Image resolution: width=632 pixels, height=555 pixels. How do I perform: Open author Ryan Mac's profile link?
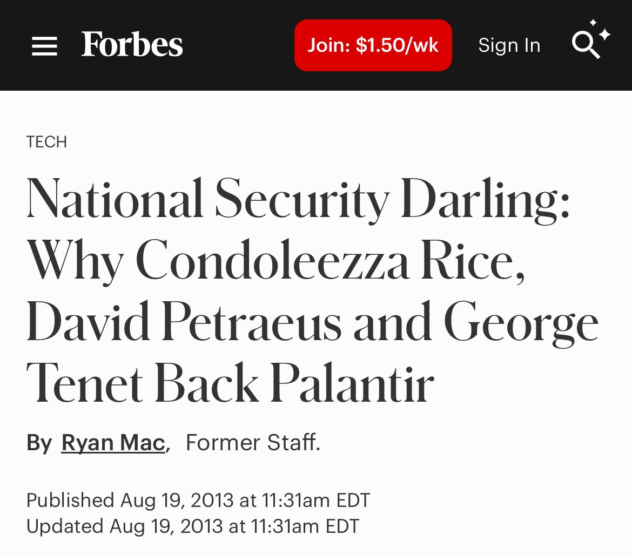point(113,443)
